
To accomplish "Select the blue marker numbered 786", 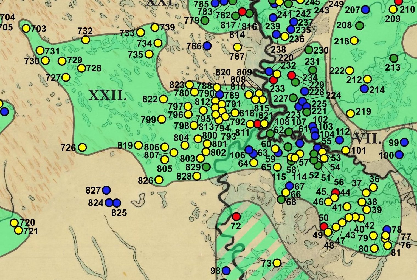I will click(207, 46).
